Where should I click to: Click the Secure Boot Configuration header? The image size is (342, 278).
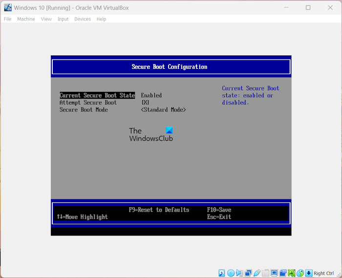(170, 67)
